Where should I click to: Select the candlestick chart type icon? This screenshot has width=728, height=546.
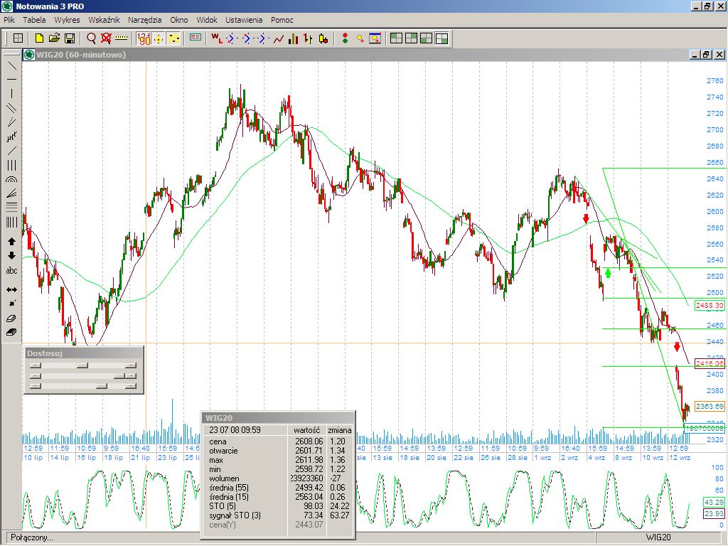pyautogui.click(x=323, y=38)
